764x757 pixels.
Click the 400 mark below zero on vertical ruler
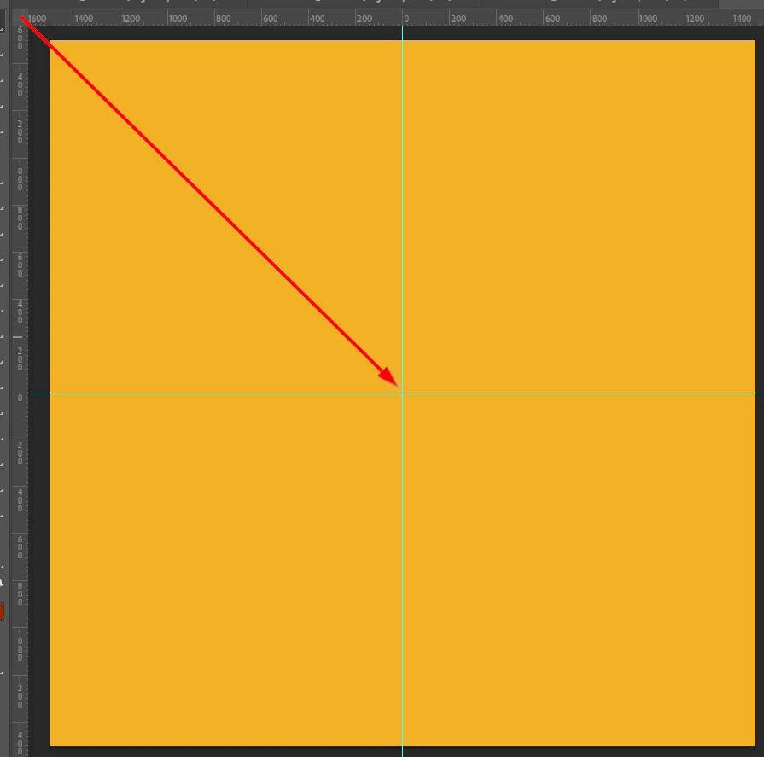tap(20, 501)
